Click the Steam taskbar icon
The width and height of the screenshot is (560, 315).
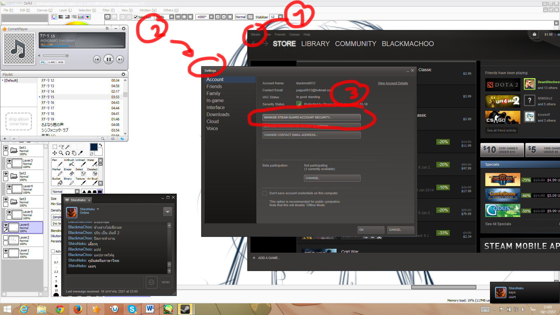click(x=185, y=309)
